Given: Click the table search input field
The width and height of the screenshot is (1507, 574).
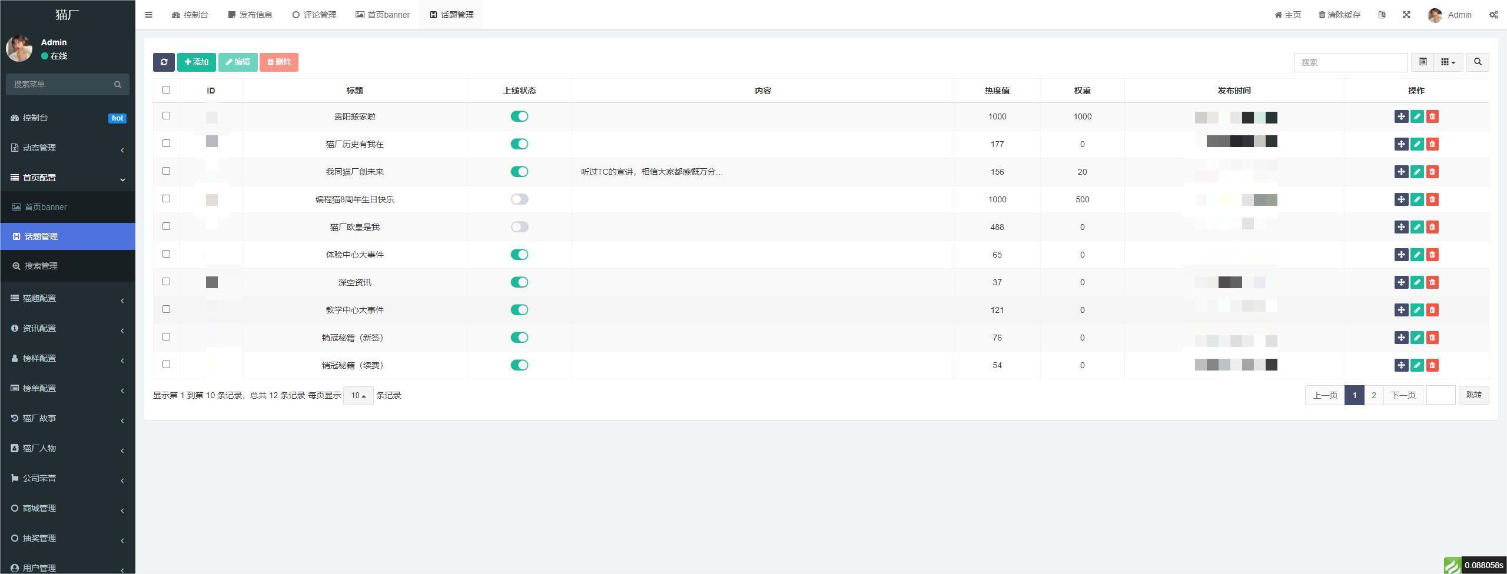Looking at the screenshot, I should coord(1350,62).
